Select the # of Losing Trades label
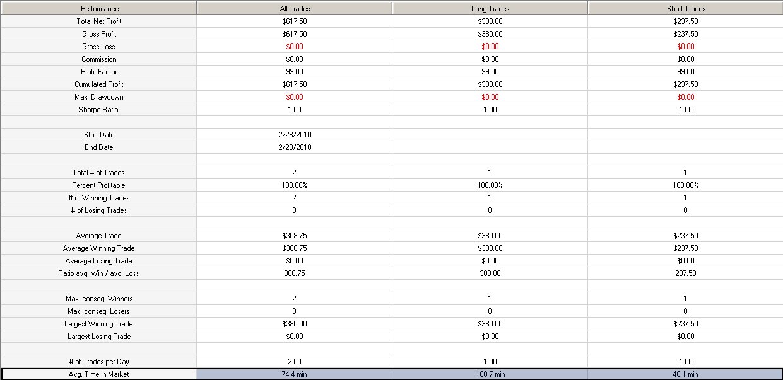Viewport: 783px width, 380px height. click(x=99, y=210)
